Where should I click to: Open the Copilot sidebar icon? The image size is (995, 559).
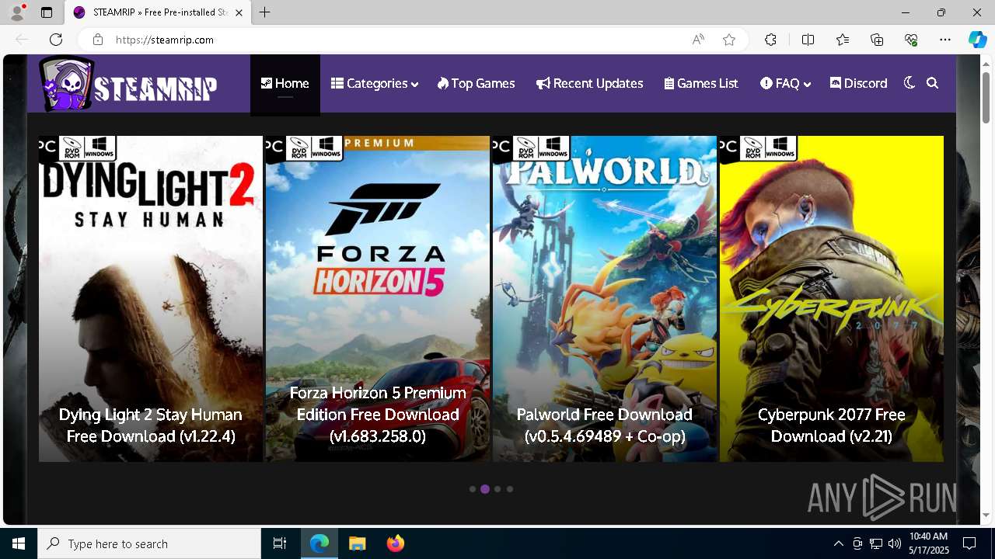[978, 40]
